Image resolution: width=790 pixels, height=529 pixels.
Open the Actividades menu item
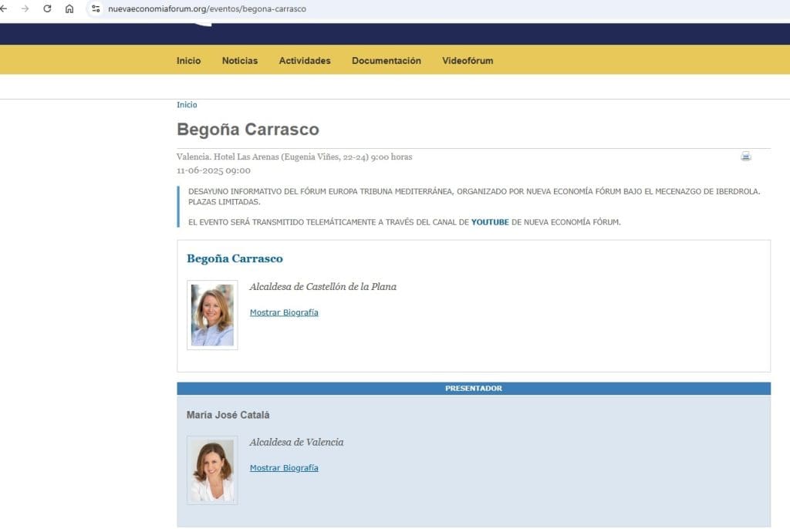pos(305,60)
